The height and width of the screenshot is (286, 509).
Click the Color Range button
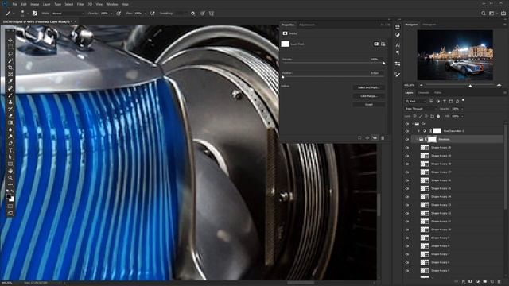tap(369, 96)
